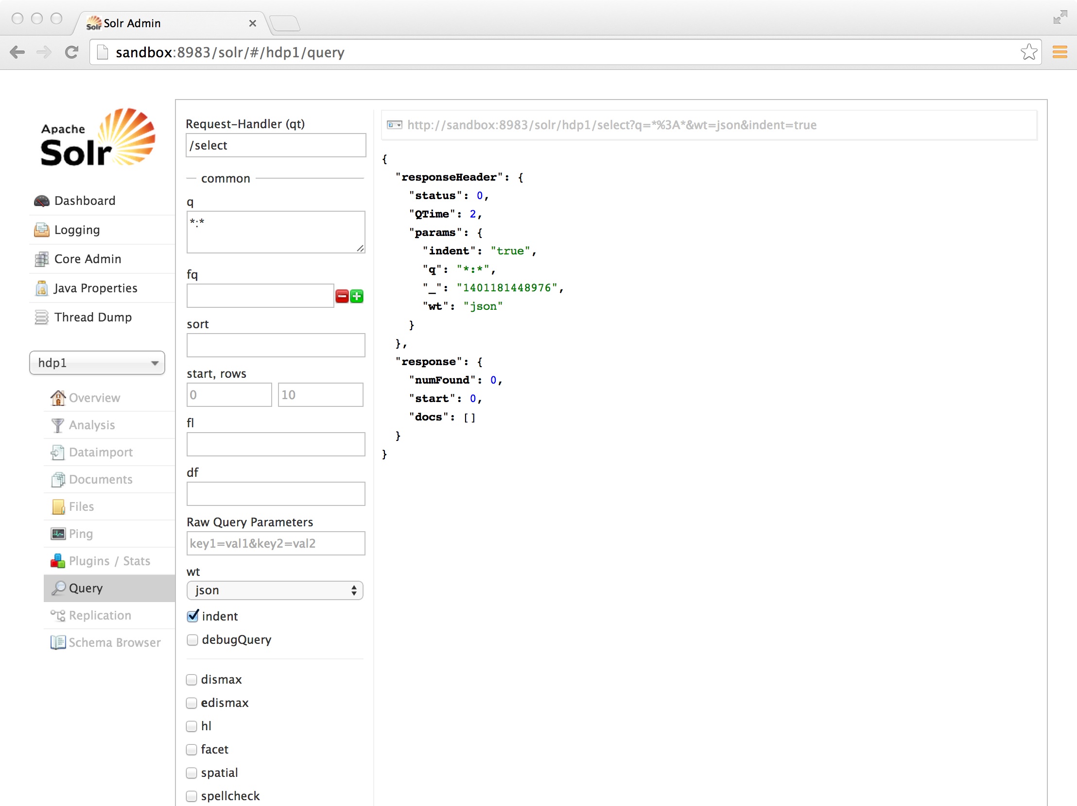
Task: Click the Thread Dump icon
Action: pos(41,317)
